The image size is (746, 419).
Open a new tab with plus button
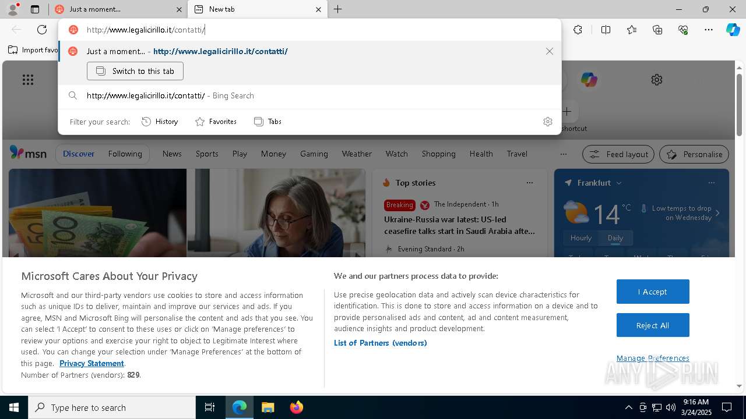click(x=338, y=9)
